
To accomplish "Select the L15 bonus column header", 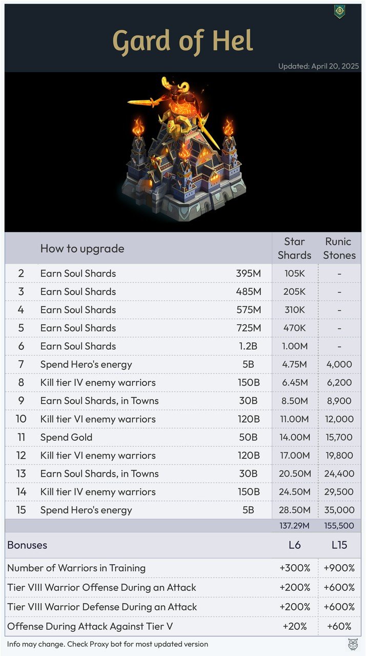I will 339,545.
